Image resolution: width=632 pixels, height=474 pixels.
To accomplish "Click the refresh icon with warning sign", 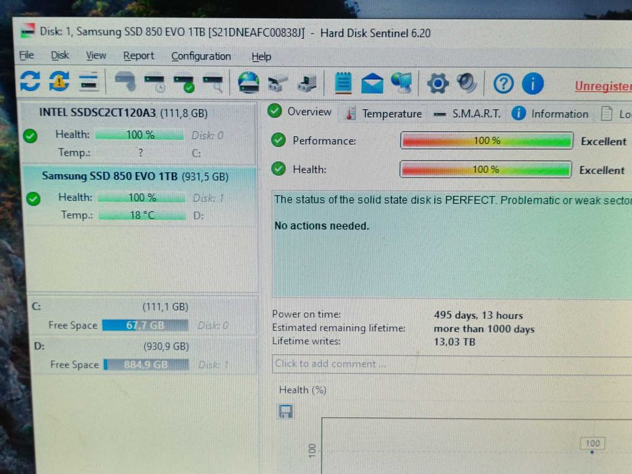I will point(59,81).
